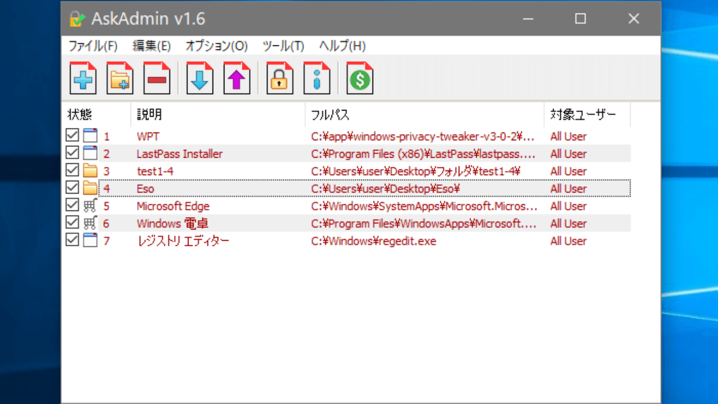
Task: Sort by the 対象ユーザー column header
Action: [x=587, y=114]
